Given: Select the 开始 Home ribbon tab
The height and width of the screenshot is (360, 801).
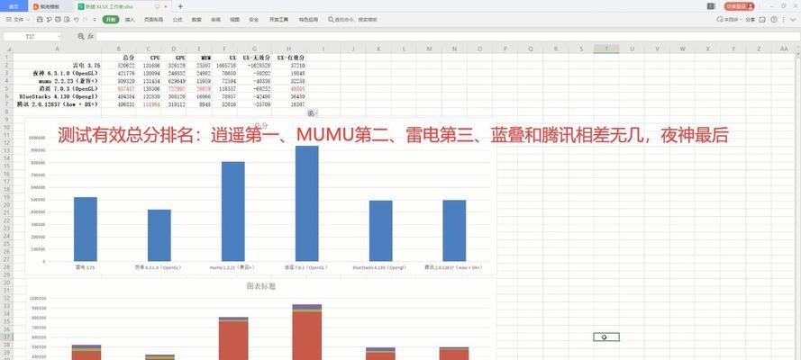Looking at the screenshot, I should pos(110,20).
